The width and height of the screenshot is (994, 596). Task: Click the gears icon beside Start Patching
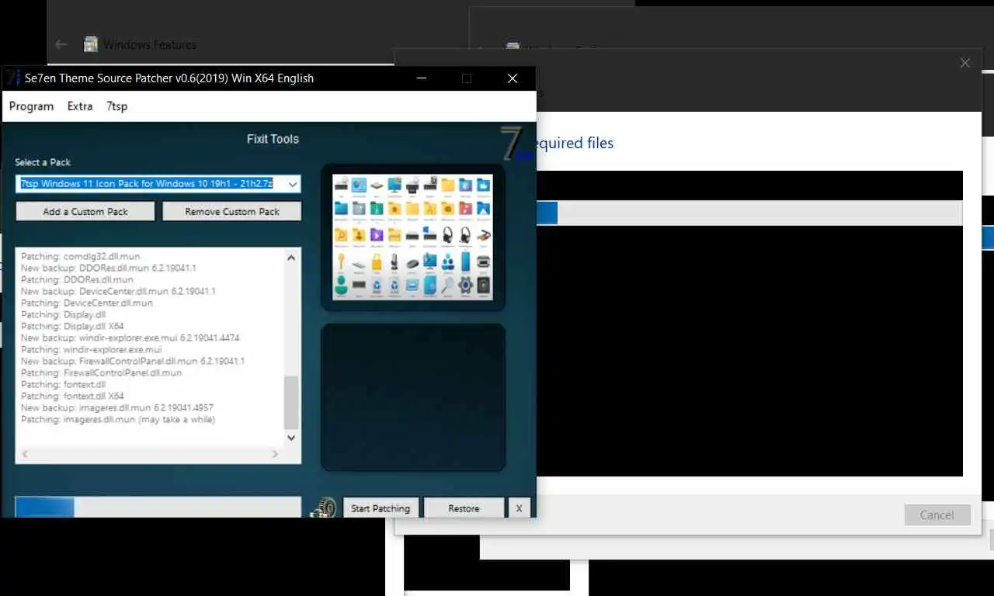(324, 508)
